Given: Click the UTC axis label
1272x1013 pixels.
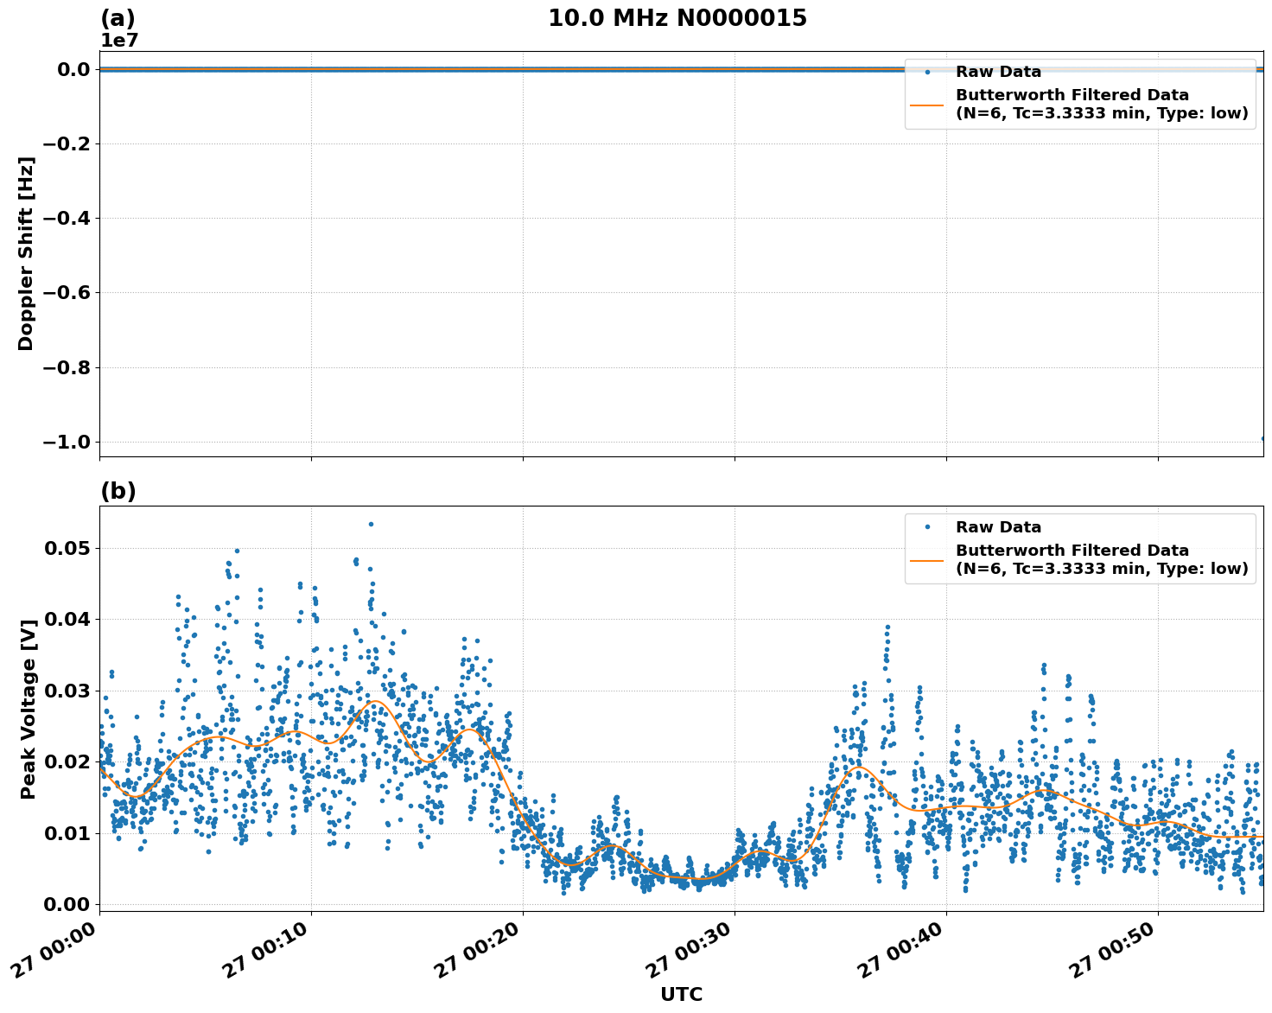Looking at the screenshot, I should click(680, 995).
